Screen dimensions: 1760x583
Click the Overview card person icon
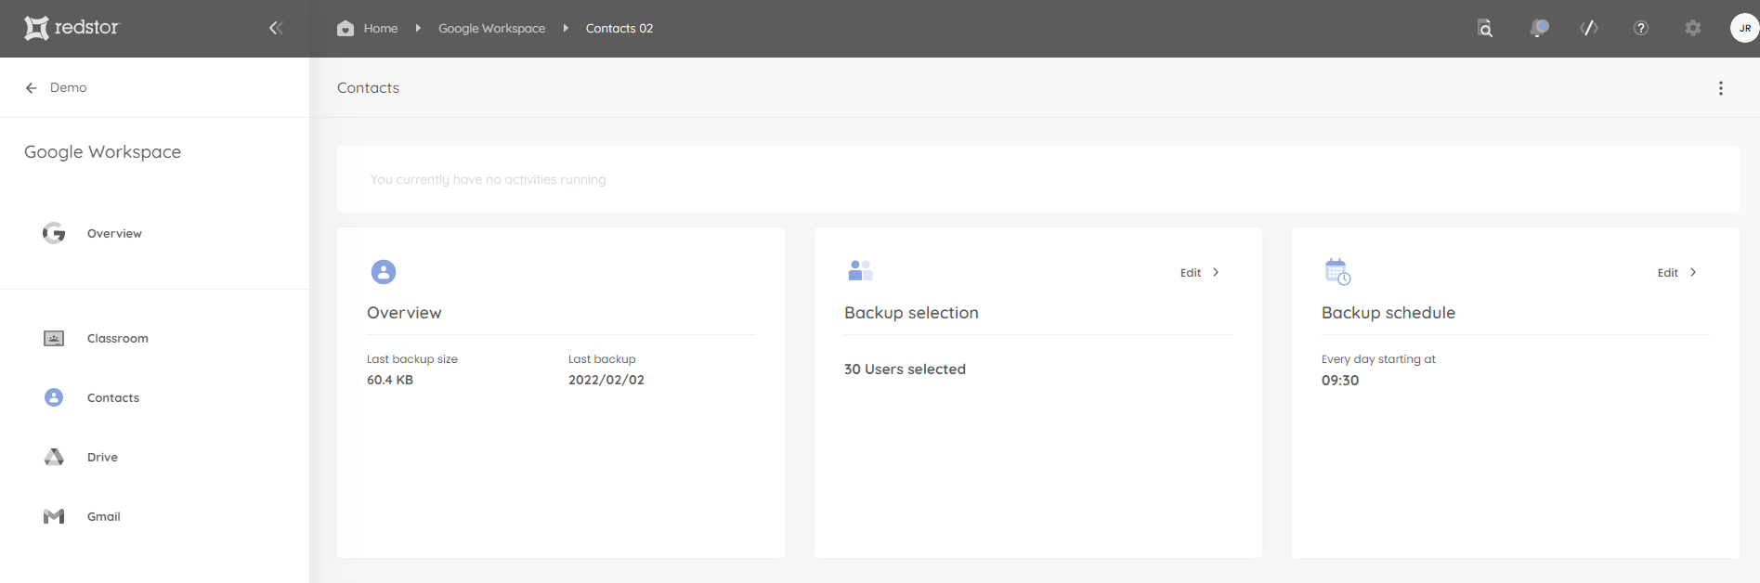coord(384,272)
